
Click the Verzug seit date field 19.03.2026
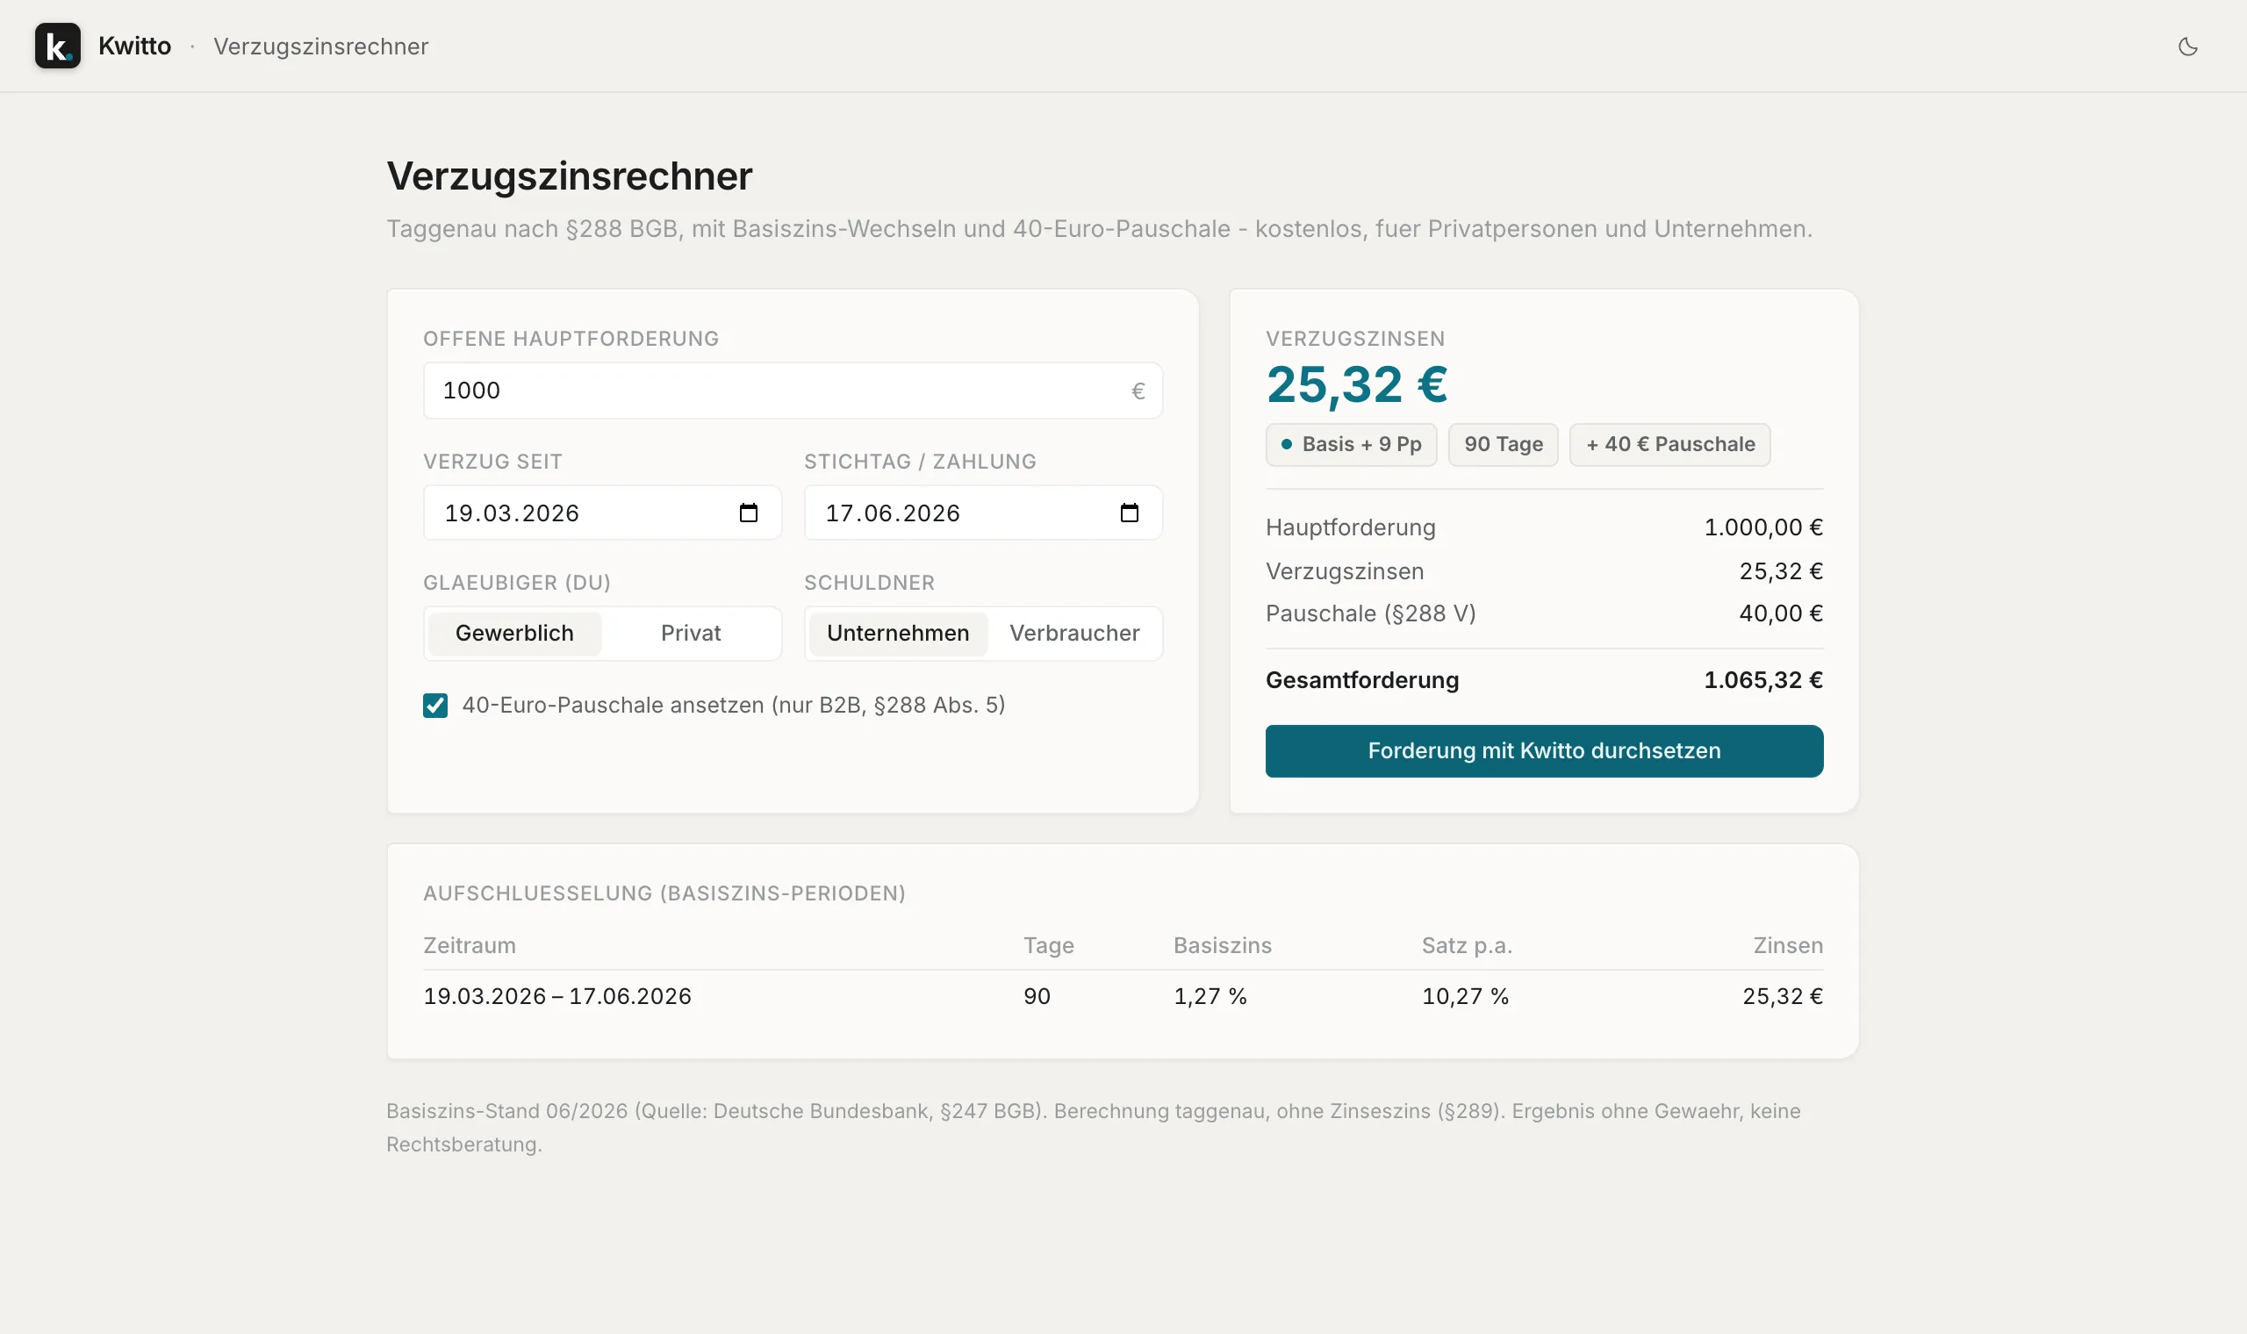602,513
